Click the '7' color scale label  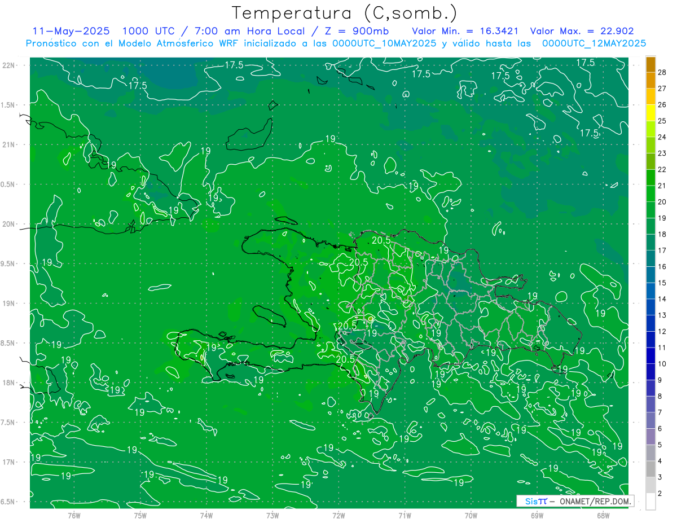661,412
